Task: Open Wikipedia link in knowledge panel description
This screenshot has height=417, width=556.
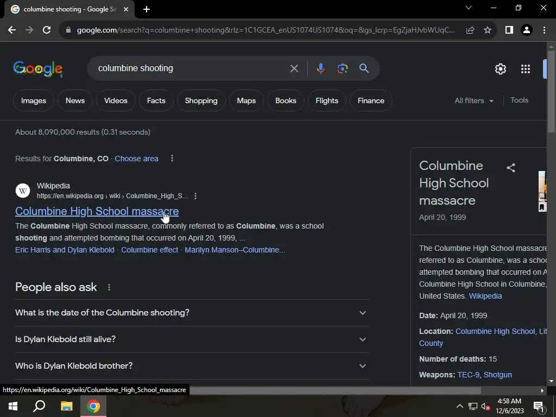Action: coord(485,296)
